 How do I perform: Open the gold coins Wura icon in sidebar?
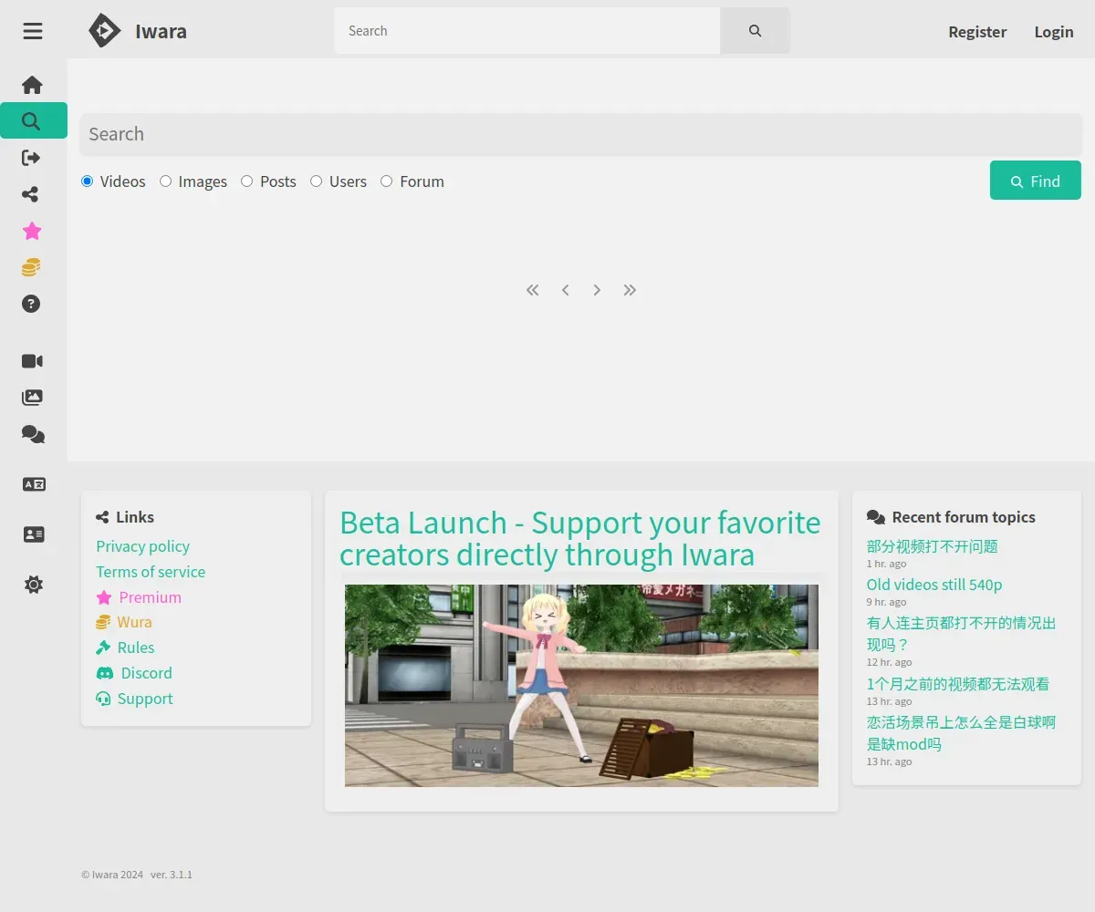(x=33, y=267)
